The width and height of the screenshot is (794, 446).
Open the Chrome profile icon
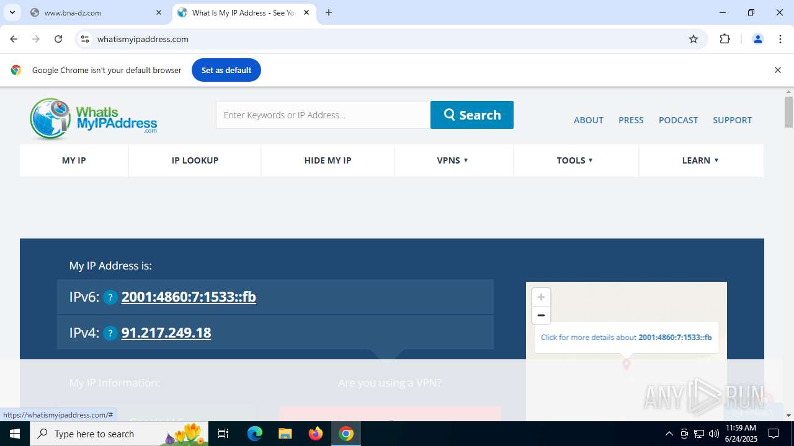pyautogui.click(x=757, y=39)
